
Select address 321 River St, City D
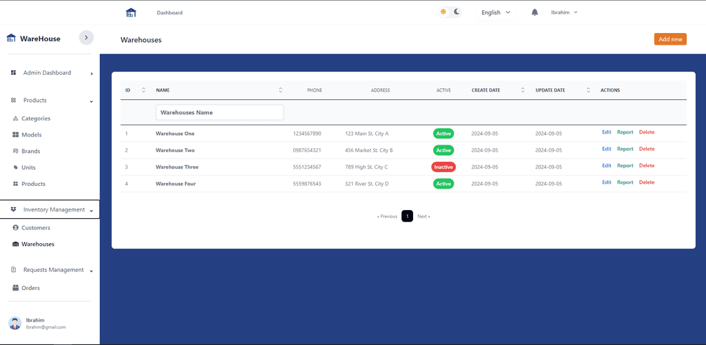[x=367, y=184]
